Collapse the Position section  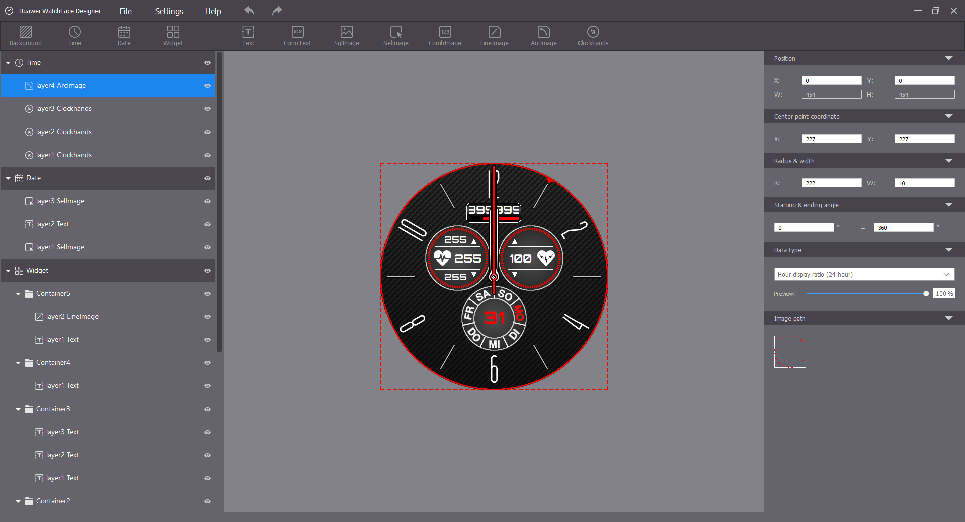pyautogui.click(x=949, y=58)
